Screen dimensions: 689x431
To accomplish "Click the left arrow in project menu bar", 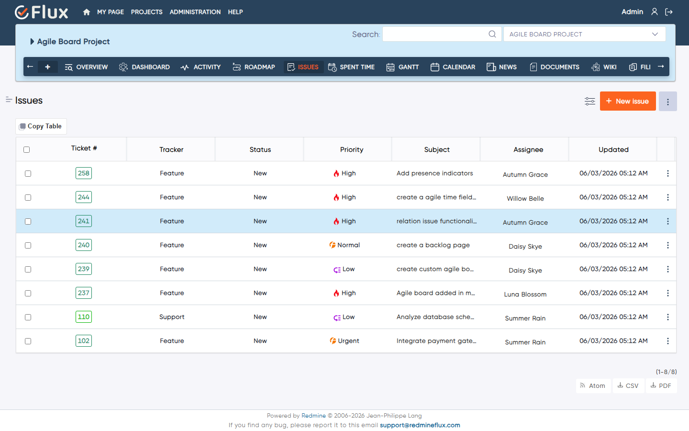I will (30, 67).
